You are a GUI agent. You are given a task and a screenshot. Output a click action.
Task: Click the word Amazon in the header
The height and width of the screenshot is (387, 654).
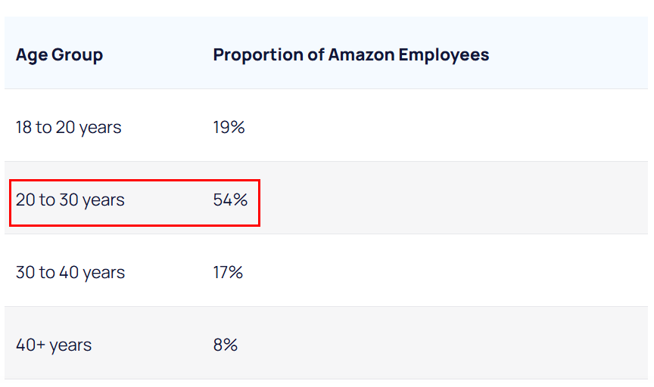click(x=361, y=55)
